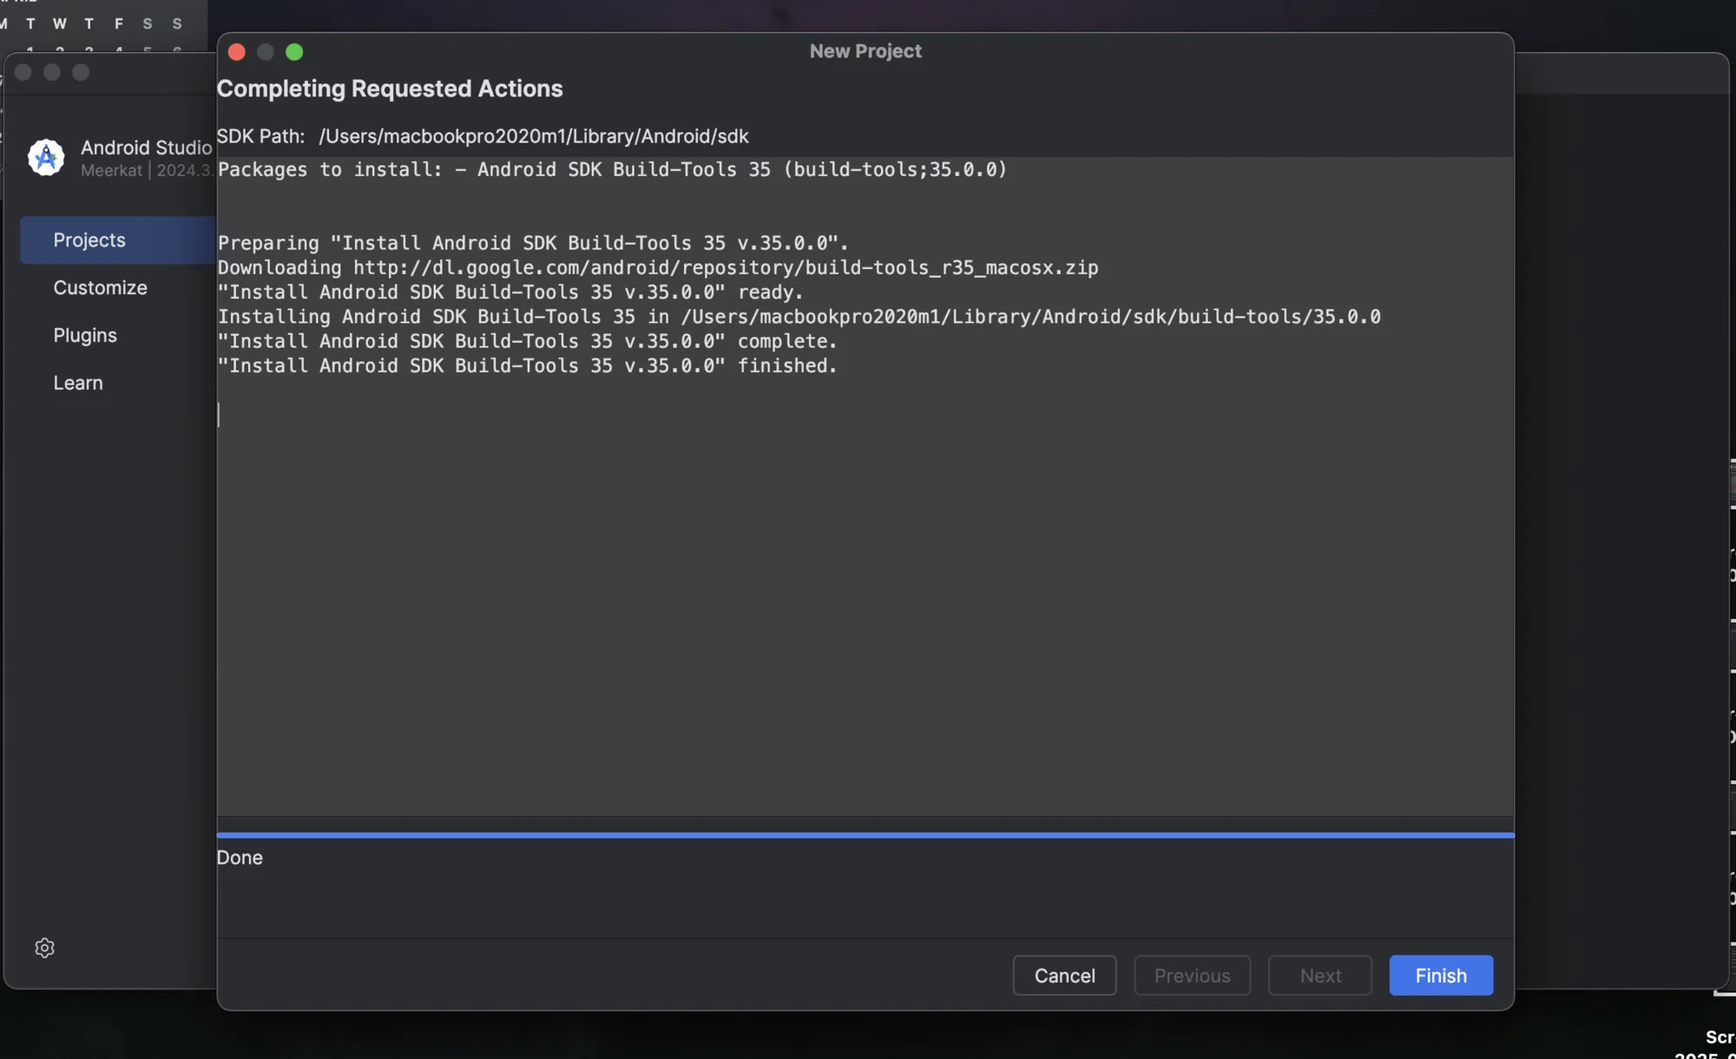Click the 'Packages to install' line
The image size is (1736, 1059).
coord(612,169)
